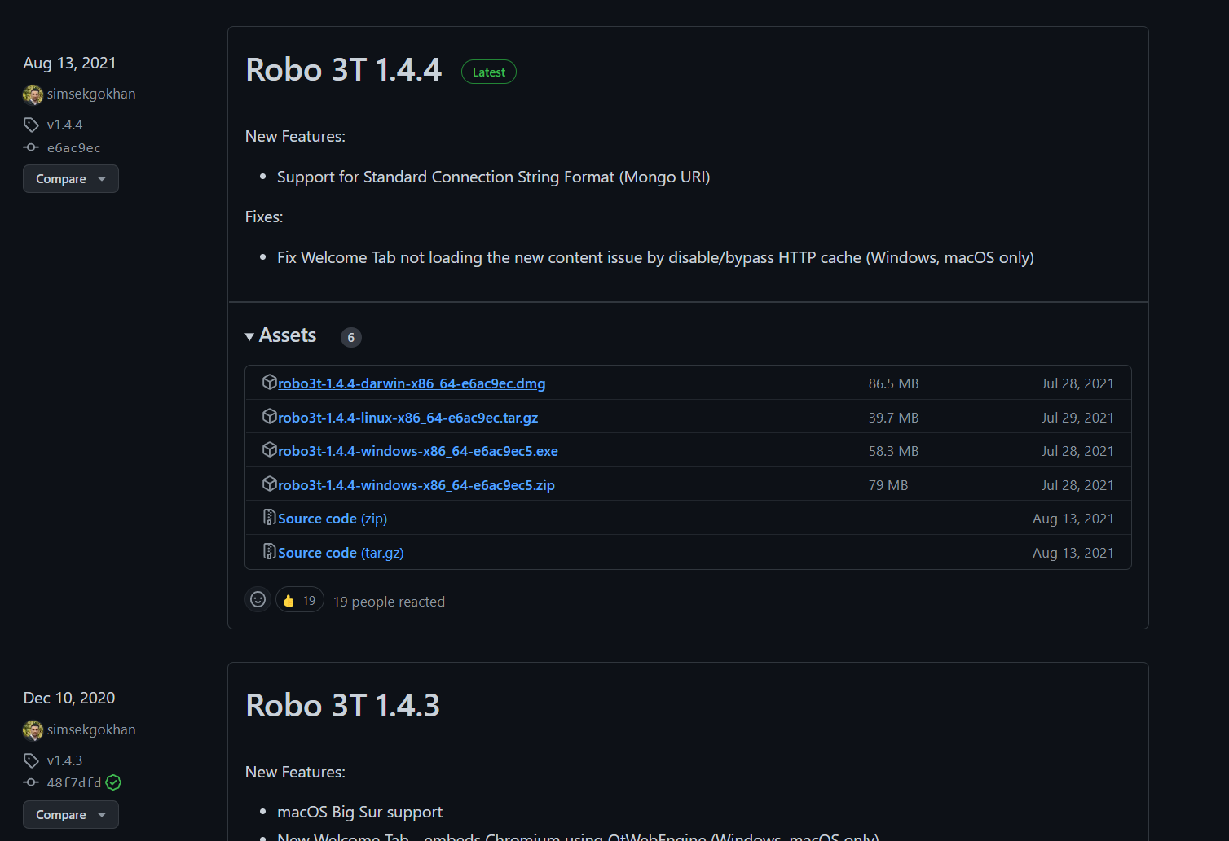
Task: Click package icon for the windows exe asset
Action: pyautogui.click(x=270, y=449)
